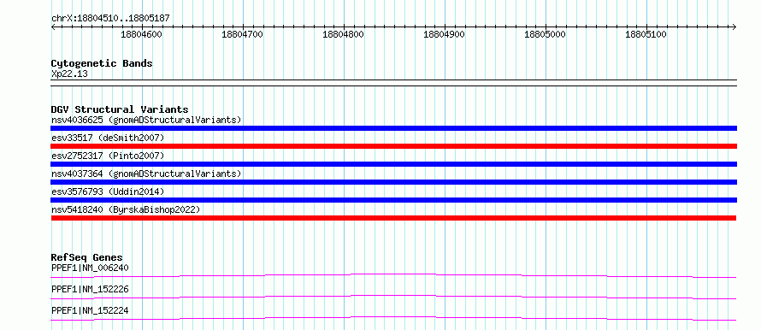Click the 18804800 ruler position

(x=344, y=34)
